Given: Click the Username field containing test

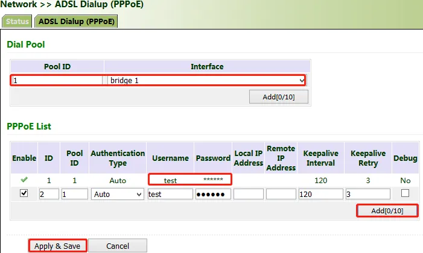Looking at the screenshot, I should pyautogui.click(x=170, y=194).
